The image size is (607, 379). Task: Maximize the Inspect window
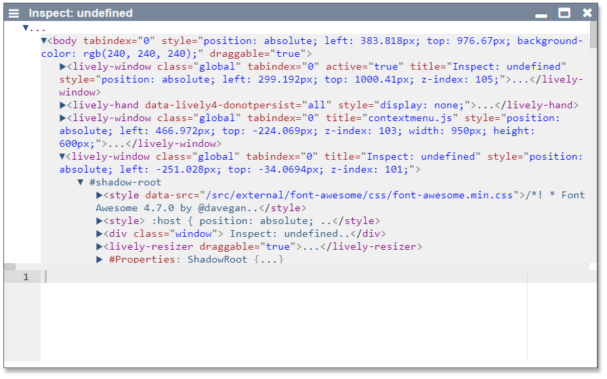click(x=564, y=13)
